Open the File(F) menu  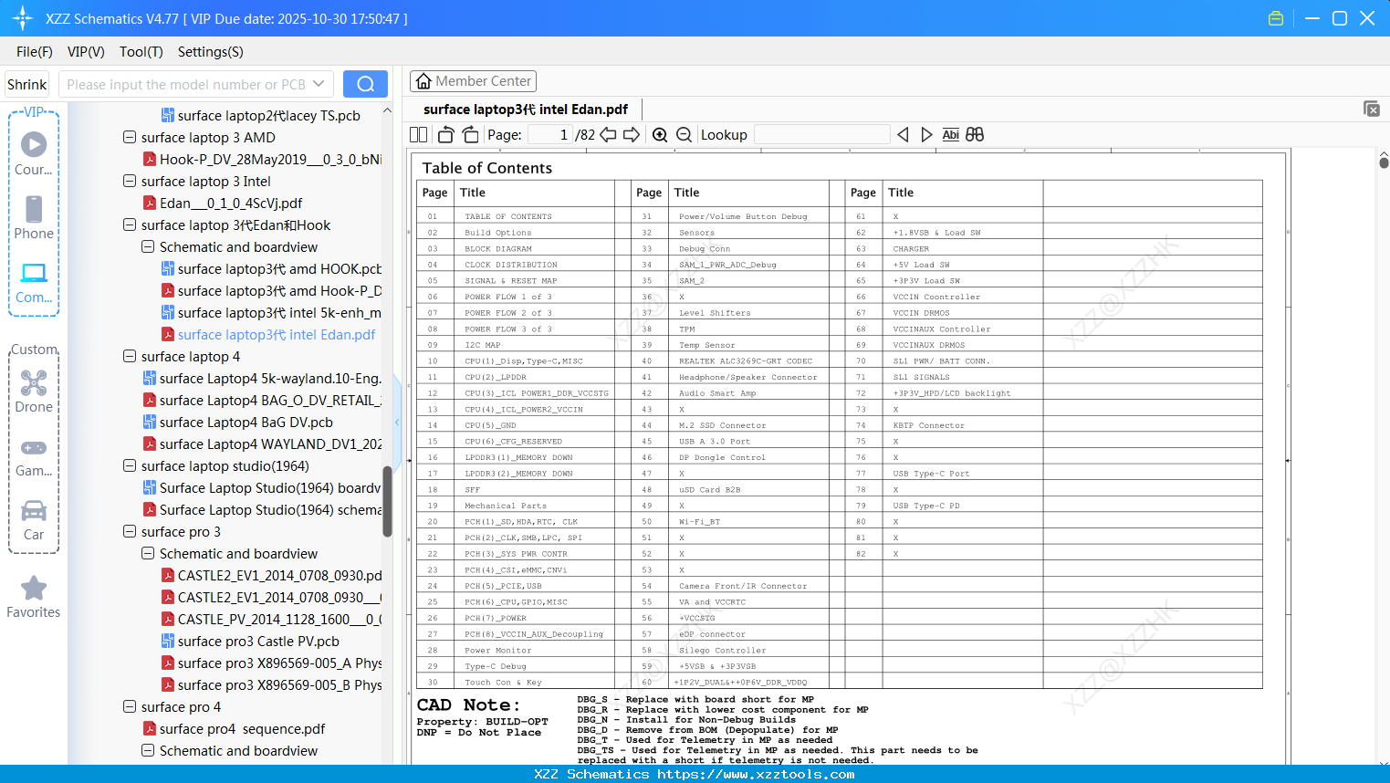point(35,52)
